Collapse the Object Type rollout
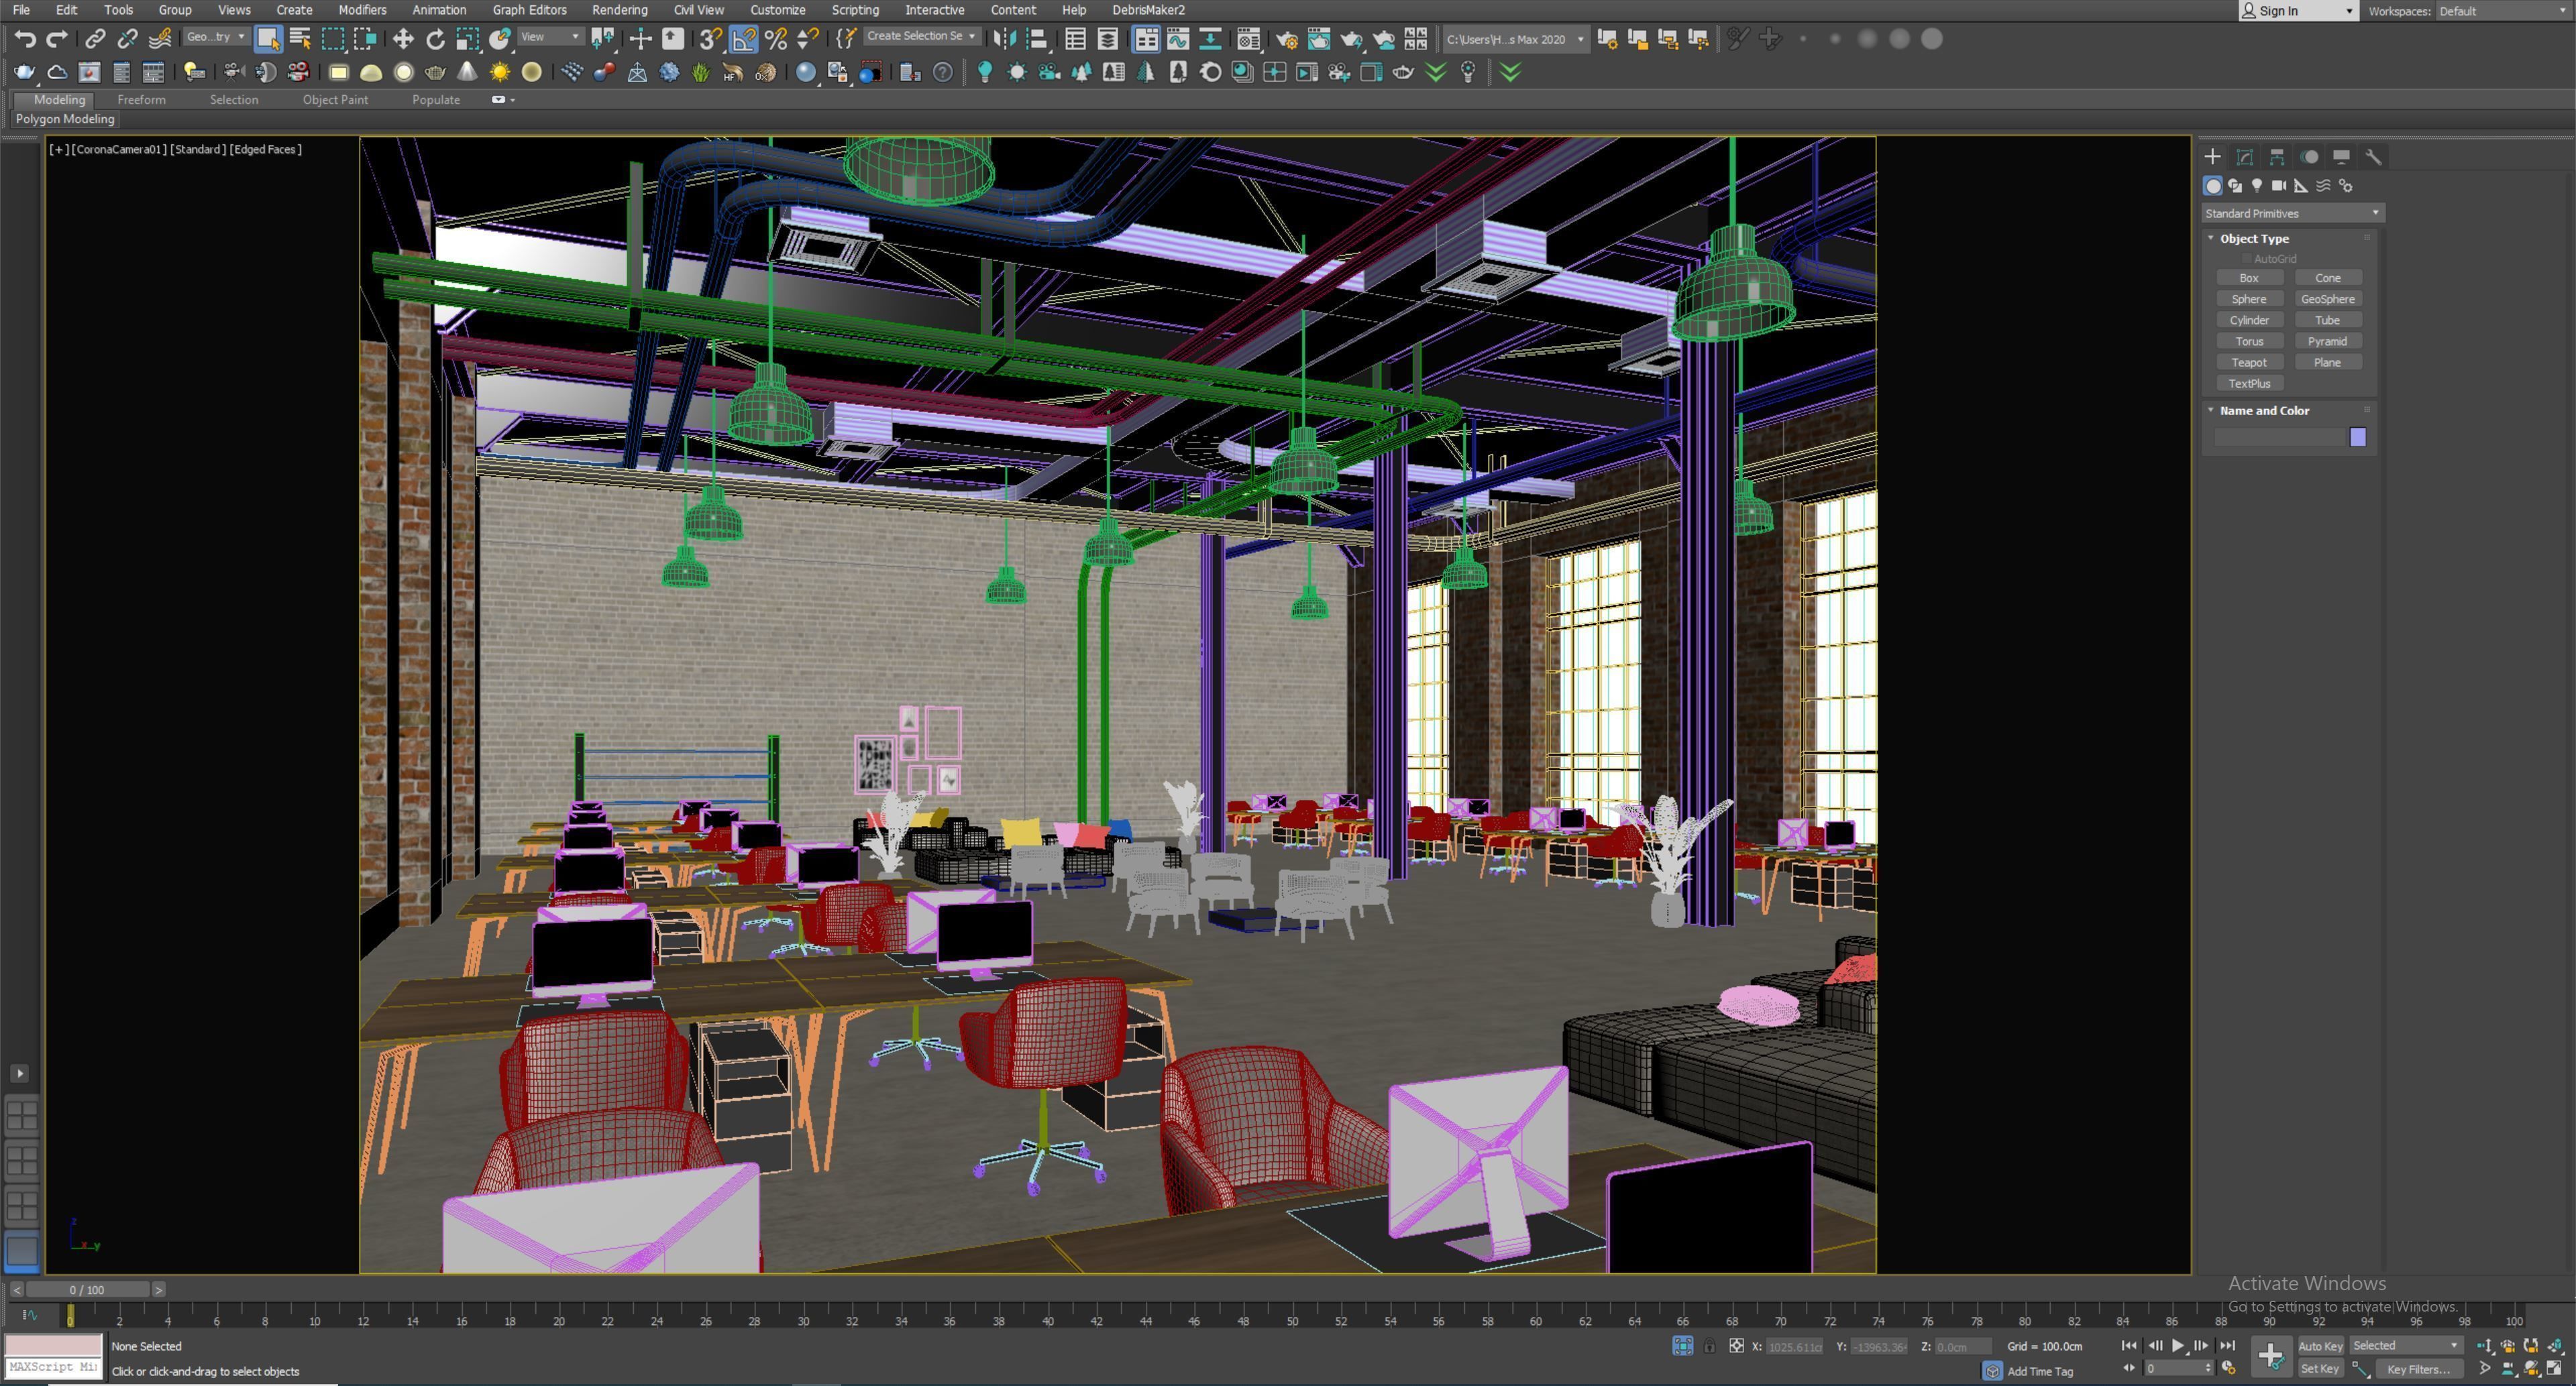This screenshot has height=1386, width=2576. (x=2253, y=239)
